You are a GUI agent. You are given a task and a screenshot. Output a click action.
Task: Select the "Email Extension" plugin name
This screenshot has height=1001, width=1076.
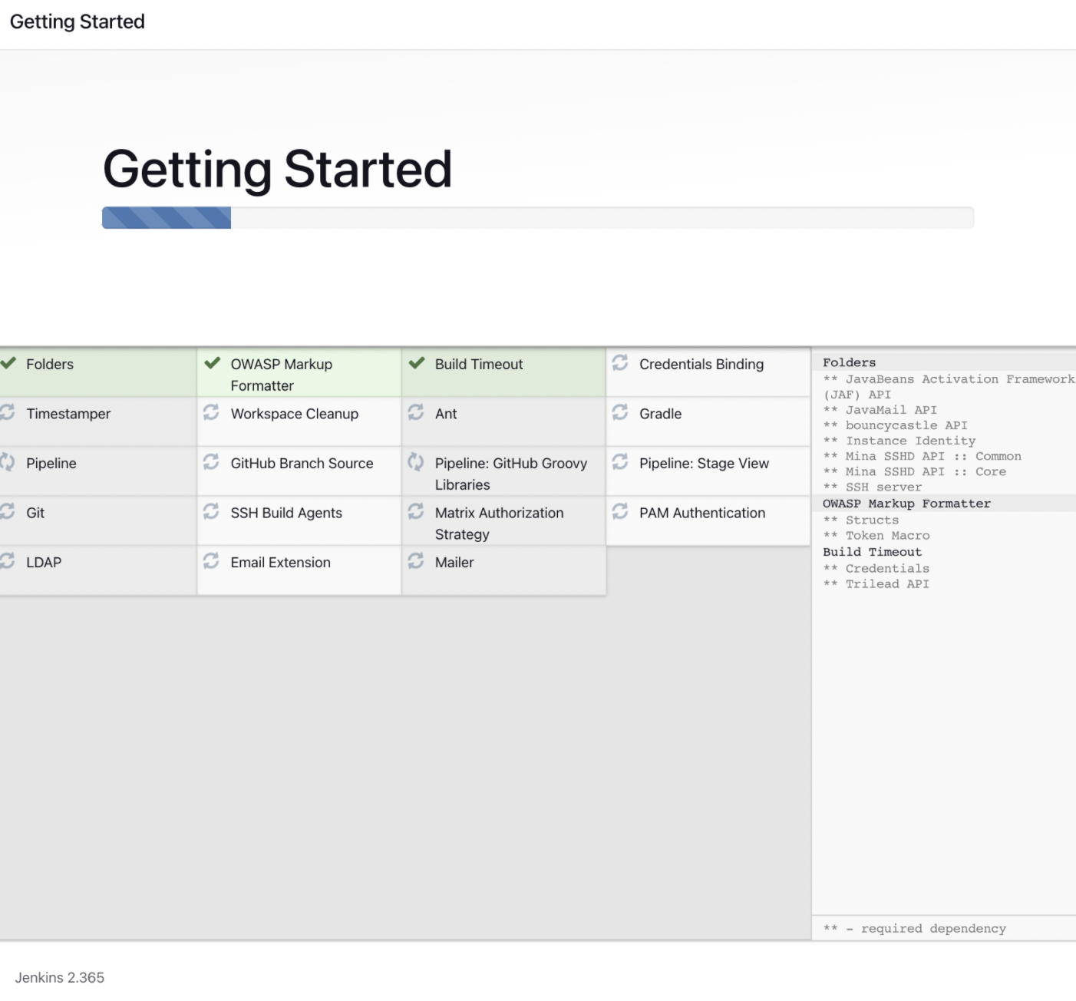(281, 563)
